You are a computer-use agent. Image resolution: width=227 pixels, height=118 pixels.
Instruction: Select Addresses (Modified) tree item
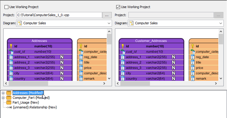pos(28,93)
